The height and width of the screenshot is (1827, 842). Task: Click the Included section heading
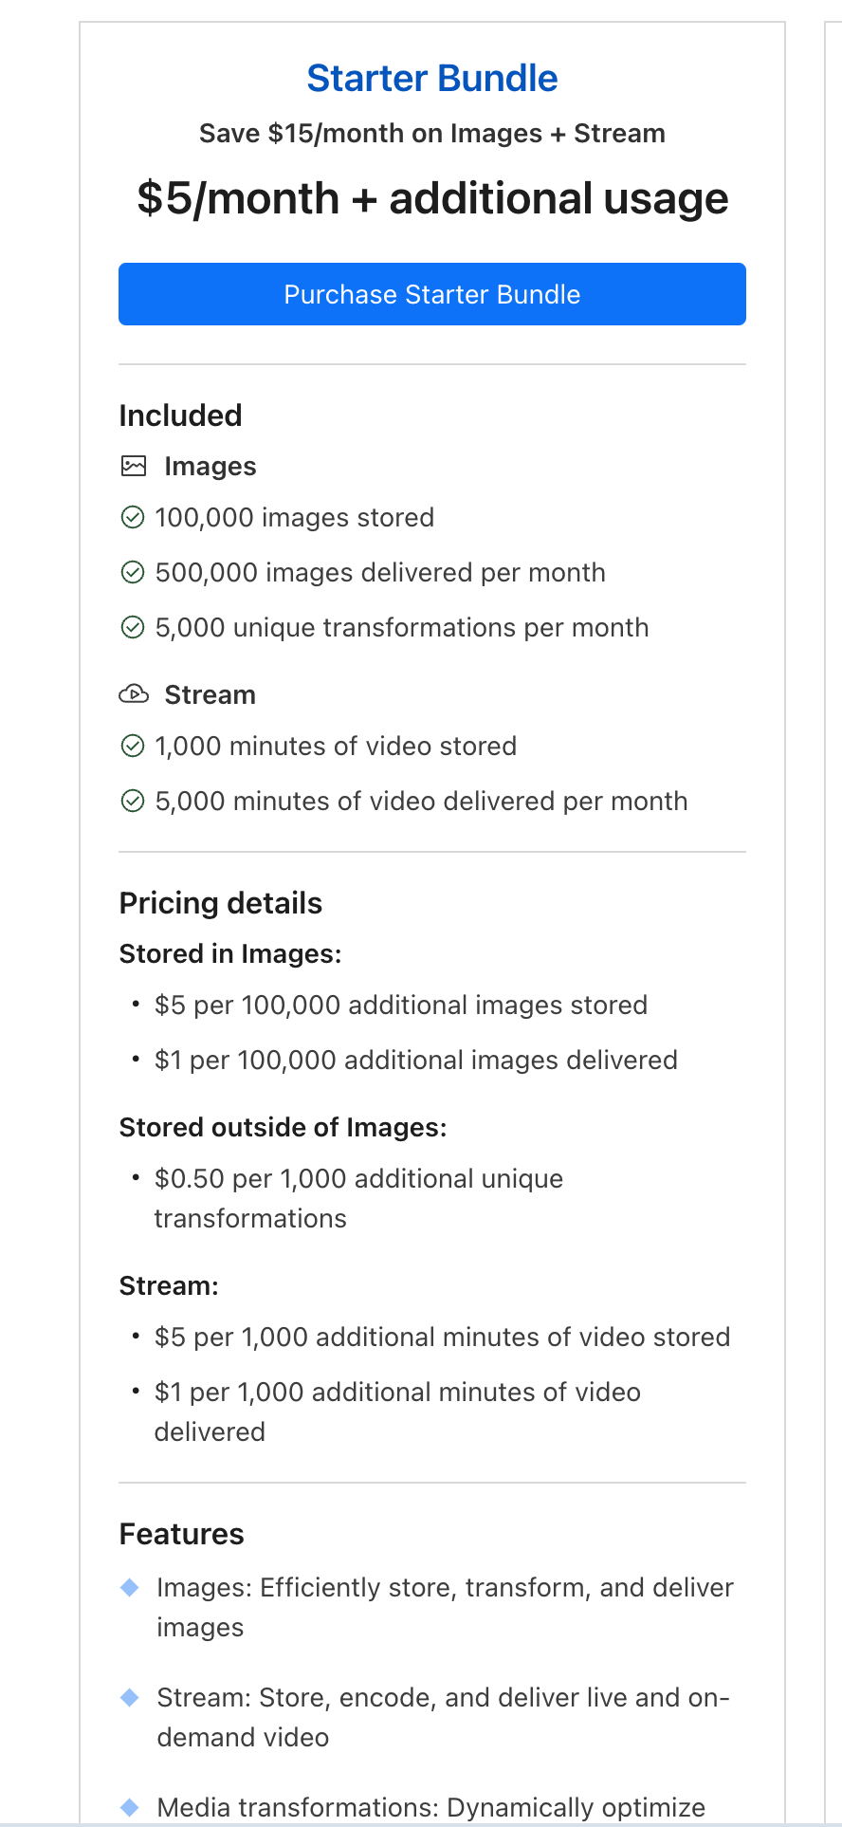pos(180,415)
